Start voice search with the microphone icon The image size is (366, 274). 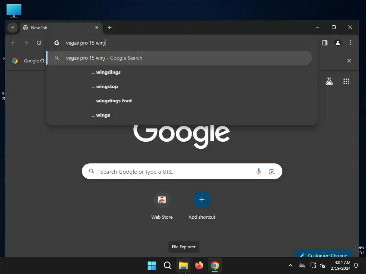point(258,172)
